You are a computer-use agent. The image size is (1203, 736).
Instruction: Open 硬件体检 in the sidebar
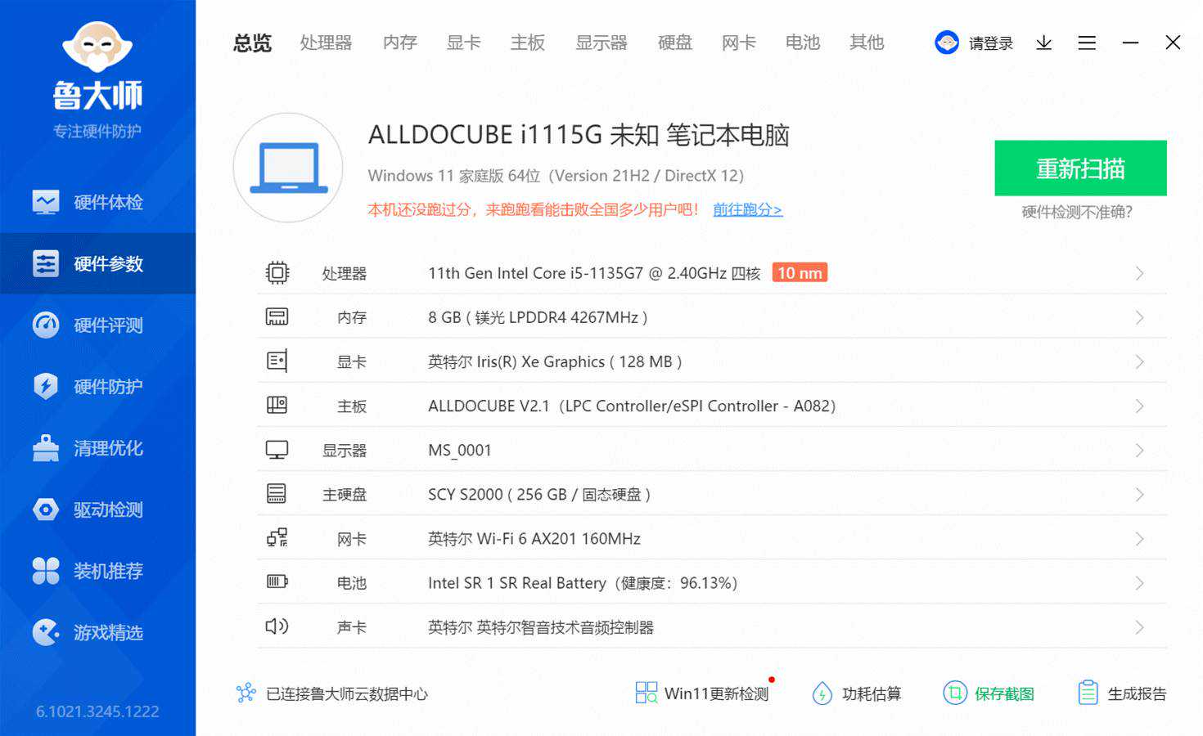[x=97, y=202]
